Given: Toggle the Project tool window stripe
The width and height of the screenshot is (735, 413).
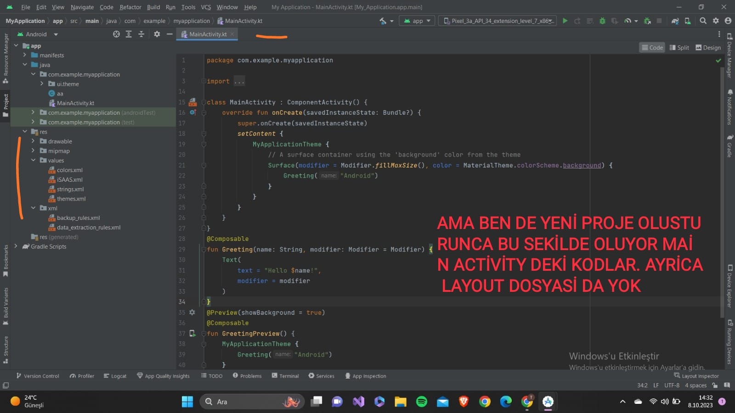Looking at the screenshot, I should point(6,105).
